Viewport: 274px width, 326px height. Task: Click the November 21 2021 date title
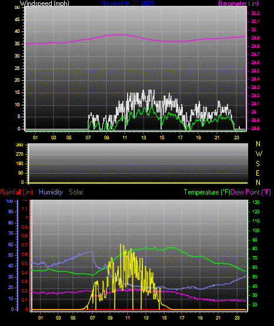pyautogui.click(x=128, y=4)
